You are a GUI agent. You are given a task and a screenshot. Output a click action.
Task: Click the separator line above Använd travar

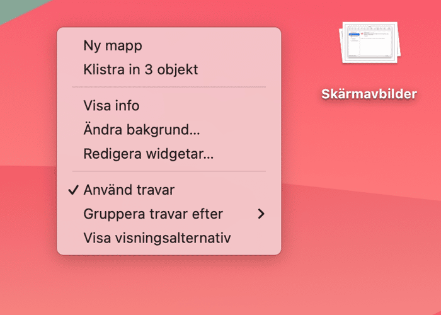click(x=169, y=171)
